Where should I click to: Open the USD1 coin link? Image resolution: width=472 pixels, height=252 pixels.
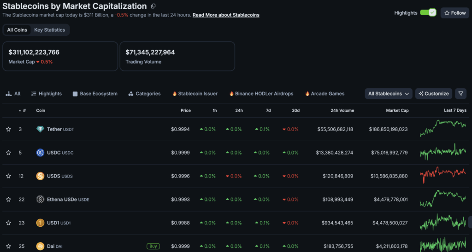pos(59,223)
